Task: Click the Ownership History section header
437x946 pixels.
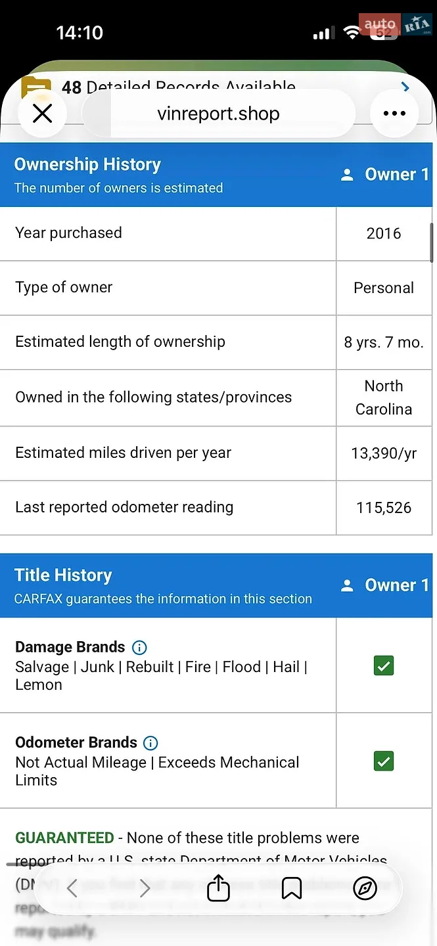Action: 216,175
